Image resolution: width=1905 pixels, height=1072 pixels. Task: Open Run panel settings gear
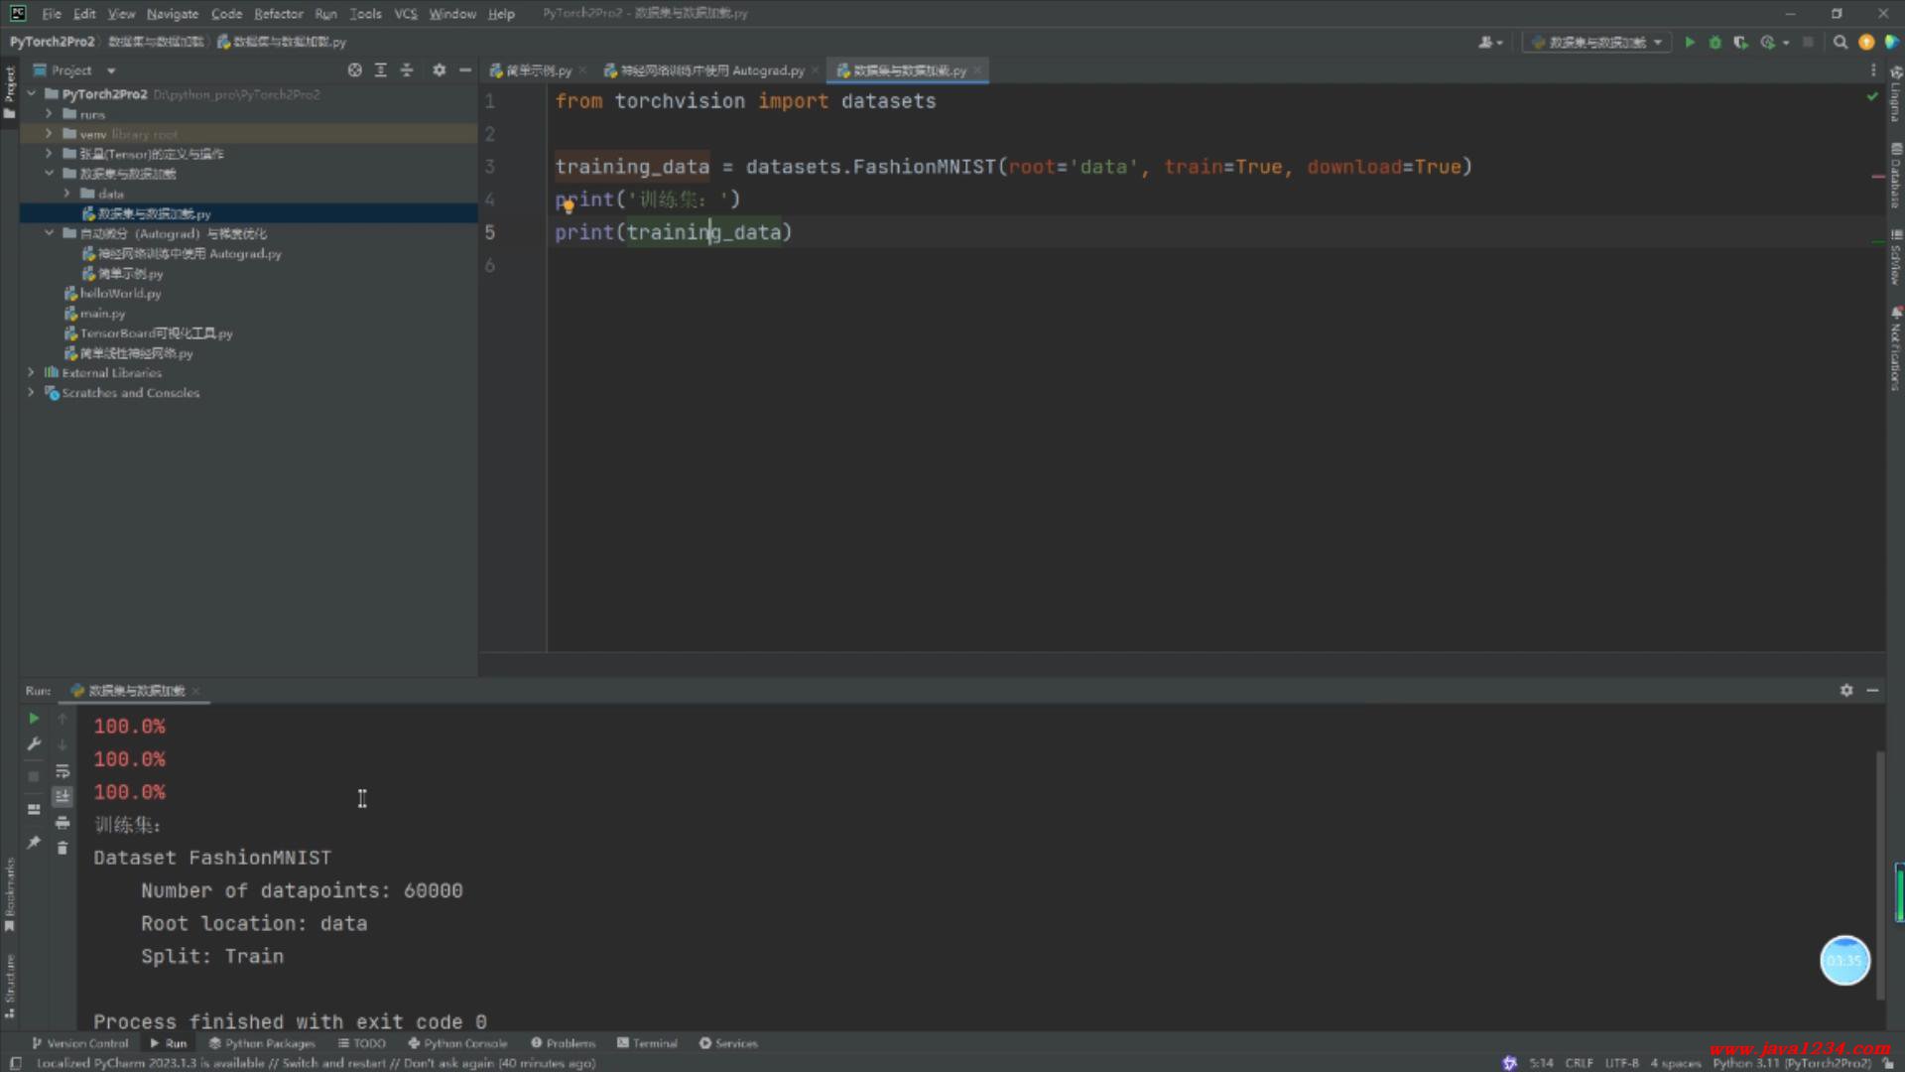point(1846,690)
